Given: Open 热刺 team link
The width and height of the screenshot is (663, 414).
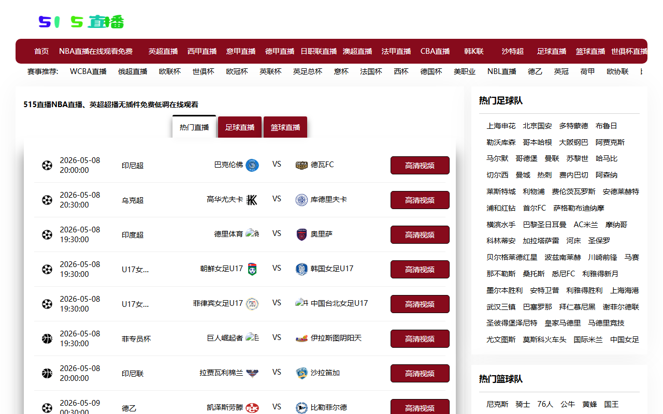Looking at the screenshot, I should (544, 175).
